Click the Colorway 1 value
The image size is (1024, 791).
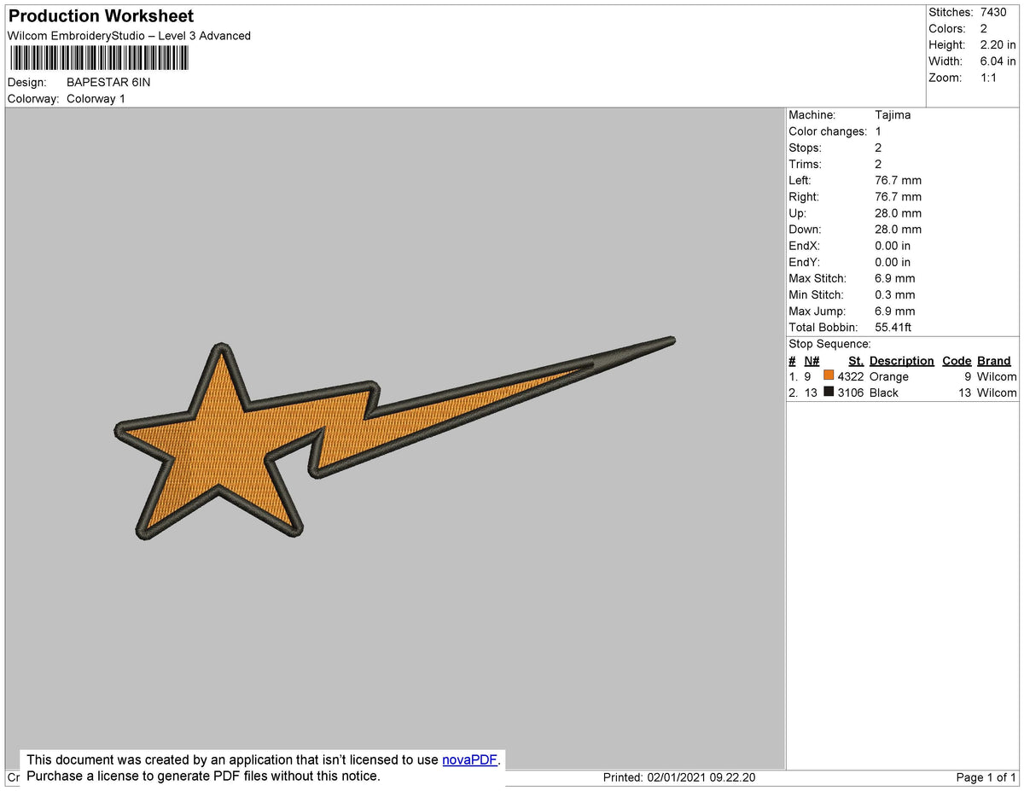click(x=96, y=99)
